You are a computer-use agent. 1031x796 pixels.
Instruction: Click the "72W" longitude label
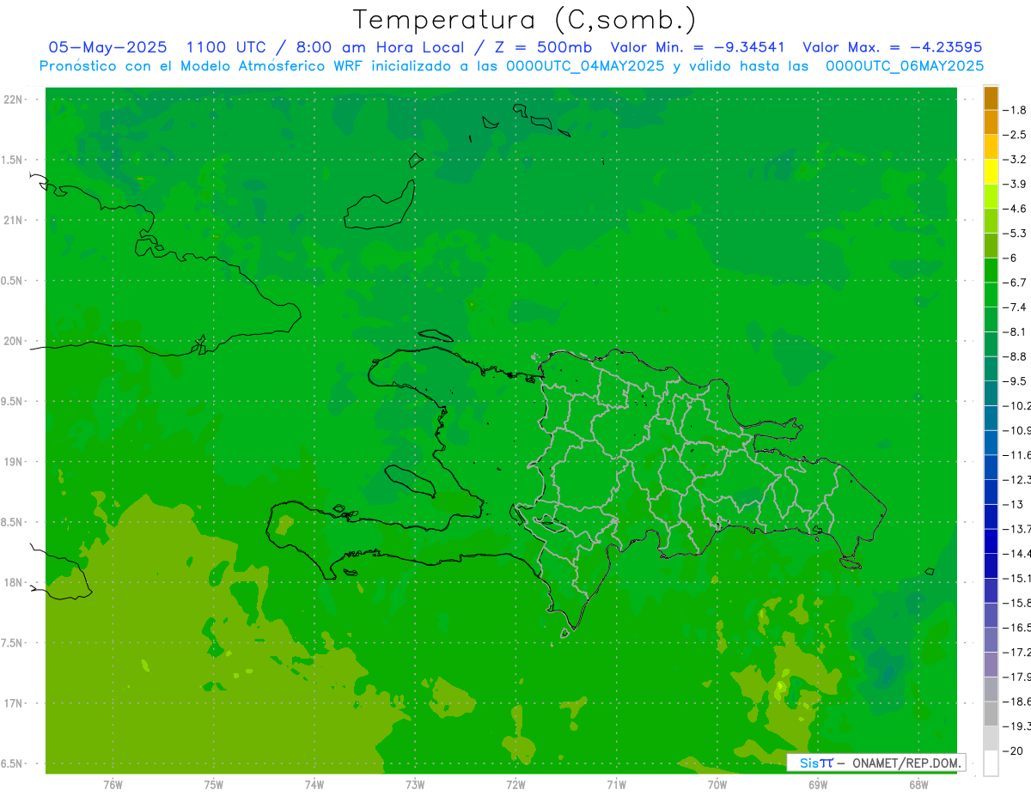coord(515,785)
